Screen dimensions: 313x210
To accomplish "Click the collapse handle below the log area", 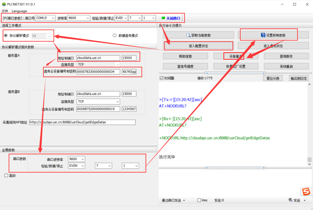I will point(235,168).
